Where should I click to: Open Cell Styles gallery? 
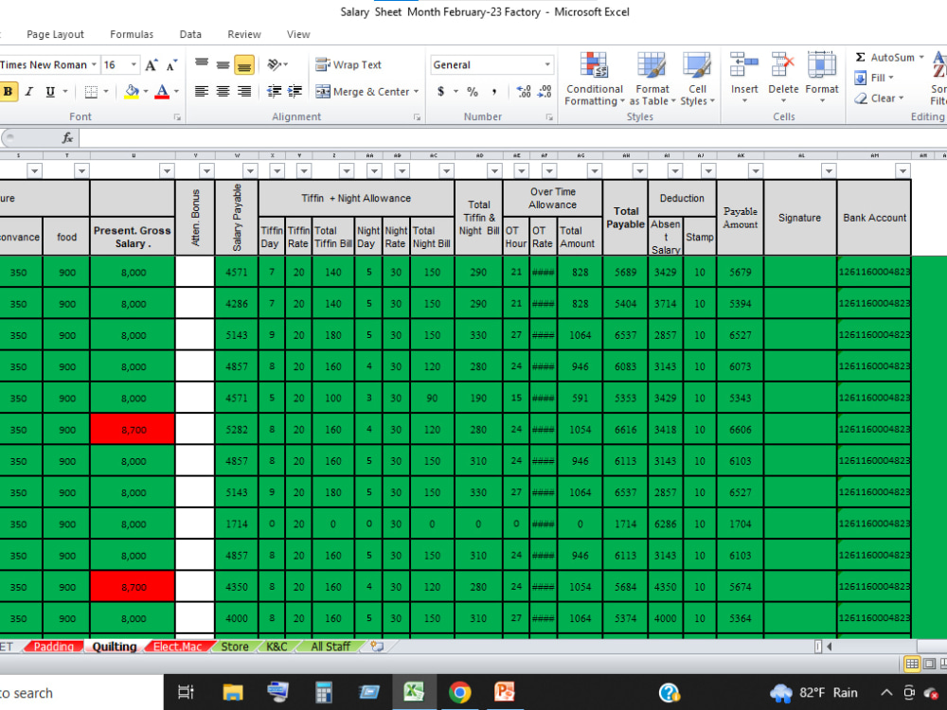point(697,79)
